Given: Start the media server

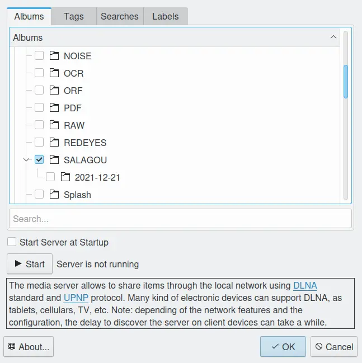Looking at the screenshot, I should (30, 264).
